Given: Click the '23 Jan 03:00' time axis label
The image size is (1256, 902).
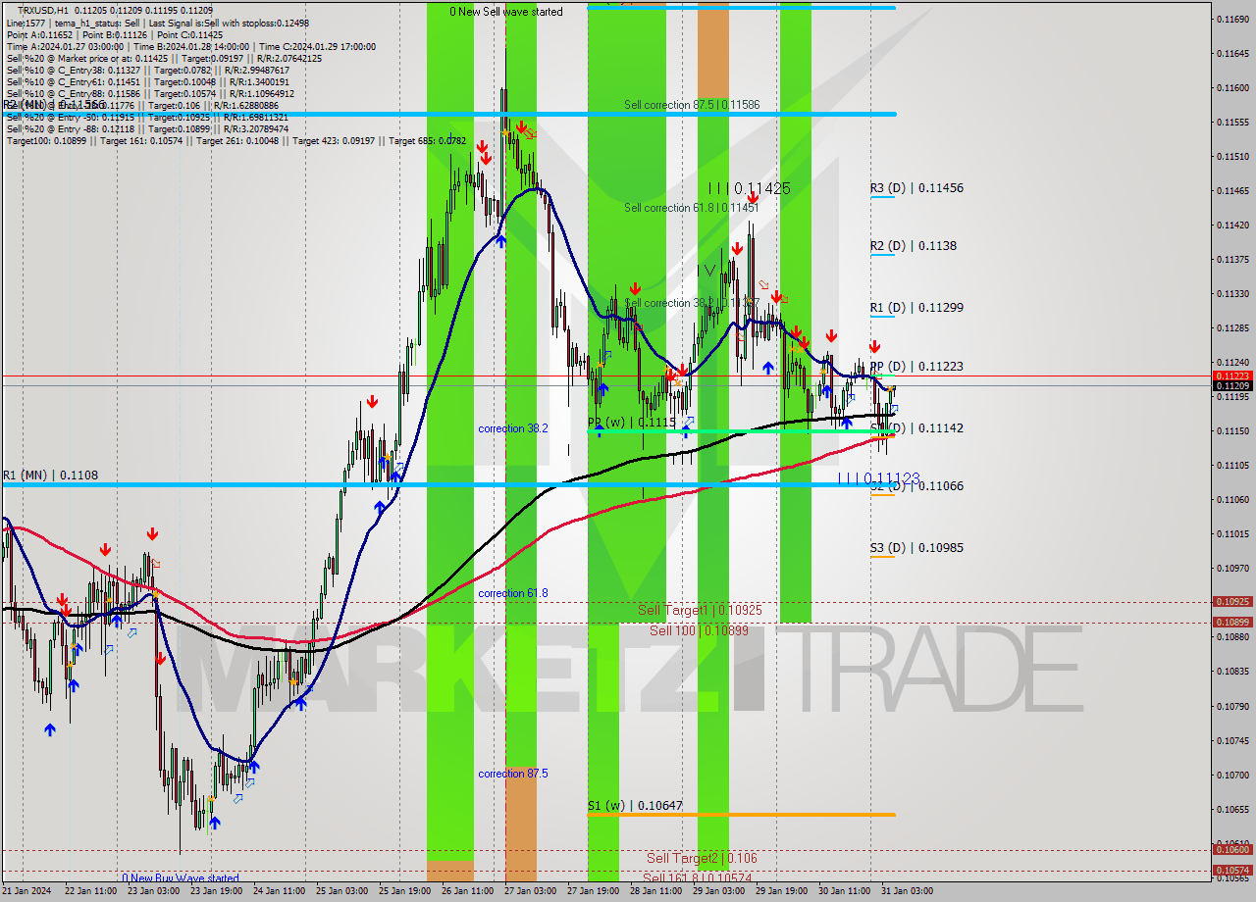Looking at the screenshot, I should [154, 892].
